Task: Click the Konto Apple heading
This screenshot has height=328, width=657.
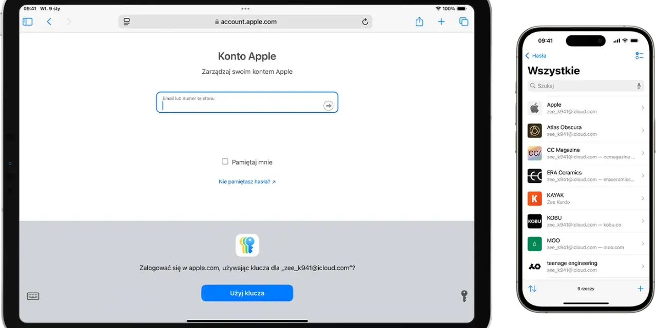Action: click(x=247, y=56)
